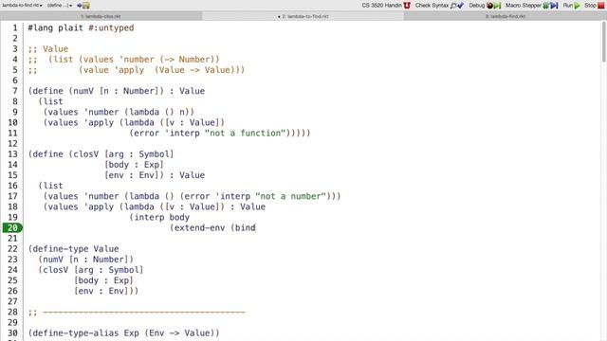Click '(interp body' on line 19

tap(159, 217)
